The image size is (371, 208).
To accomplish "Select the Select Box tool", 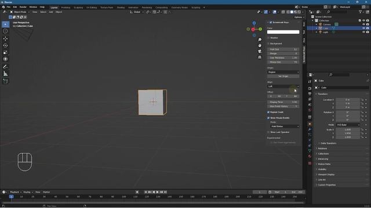I will coord(5,24).
